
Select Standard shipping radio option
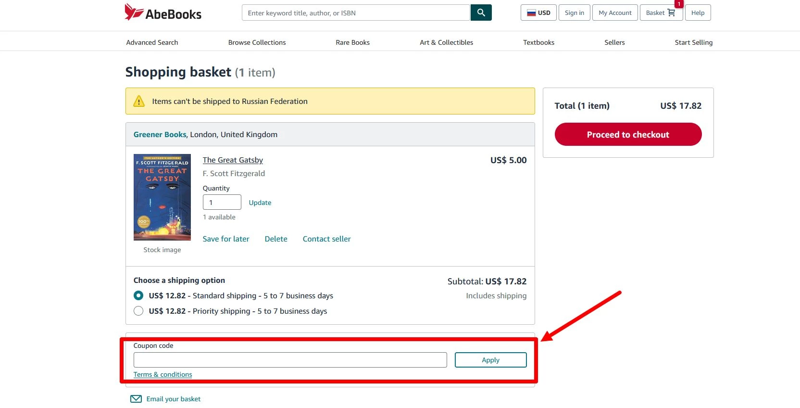138,296
